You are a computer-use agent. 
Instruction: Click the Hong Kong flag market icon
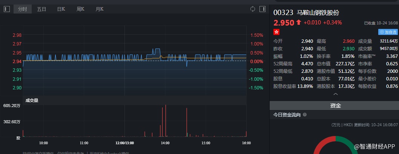tap(276, 32)
